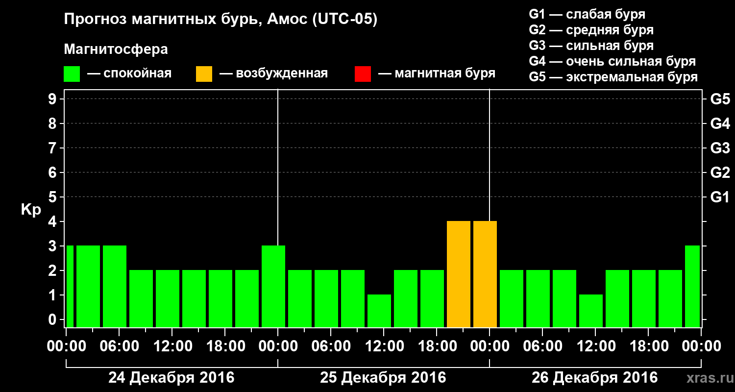Click the 'G5 — экстремальная буря' legend line

613,77
